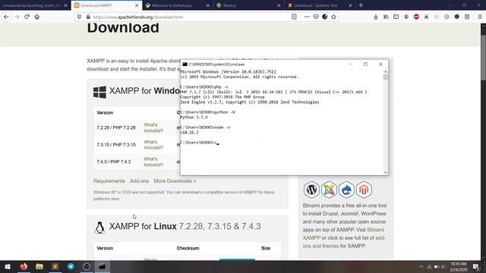Toggle the Firefox sidebar view
Viewport: 486px width, 273px height.
click(x=396, y=17)
